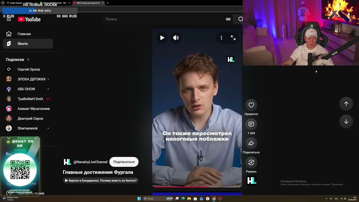Go to the YouTube logo home page
359x202 pixels.
coord(29,19)
